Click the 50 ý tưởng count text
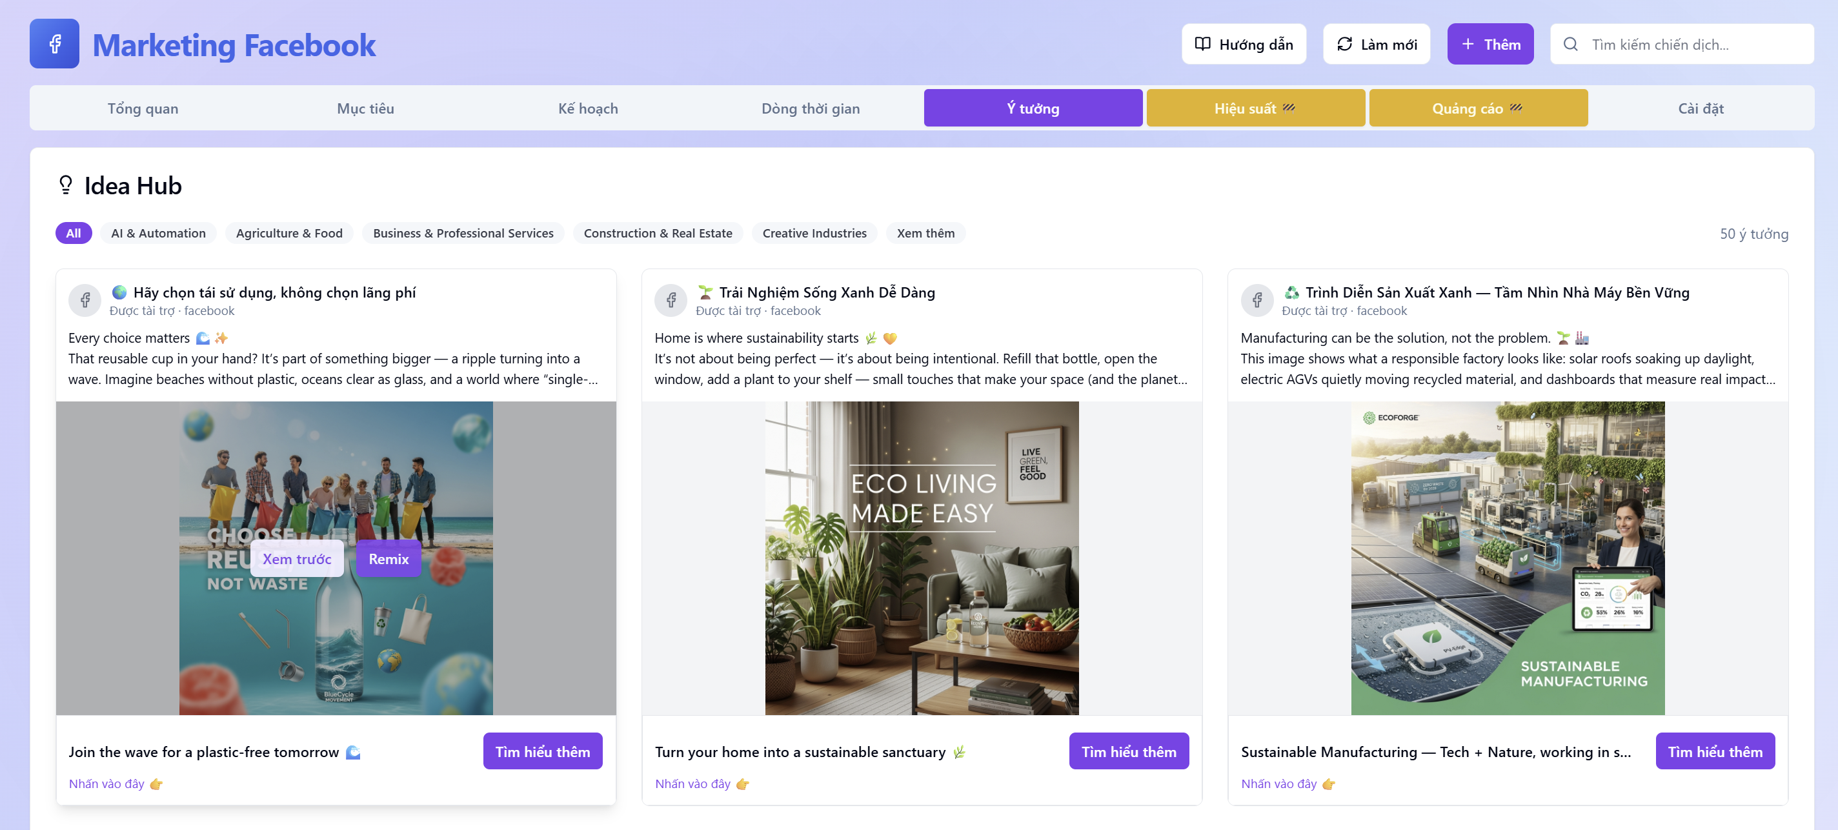 [x=1754, y=234]
